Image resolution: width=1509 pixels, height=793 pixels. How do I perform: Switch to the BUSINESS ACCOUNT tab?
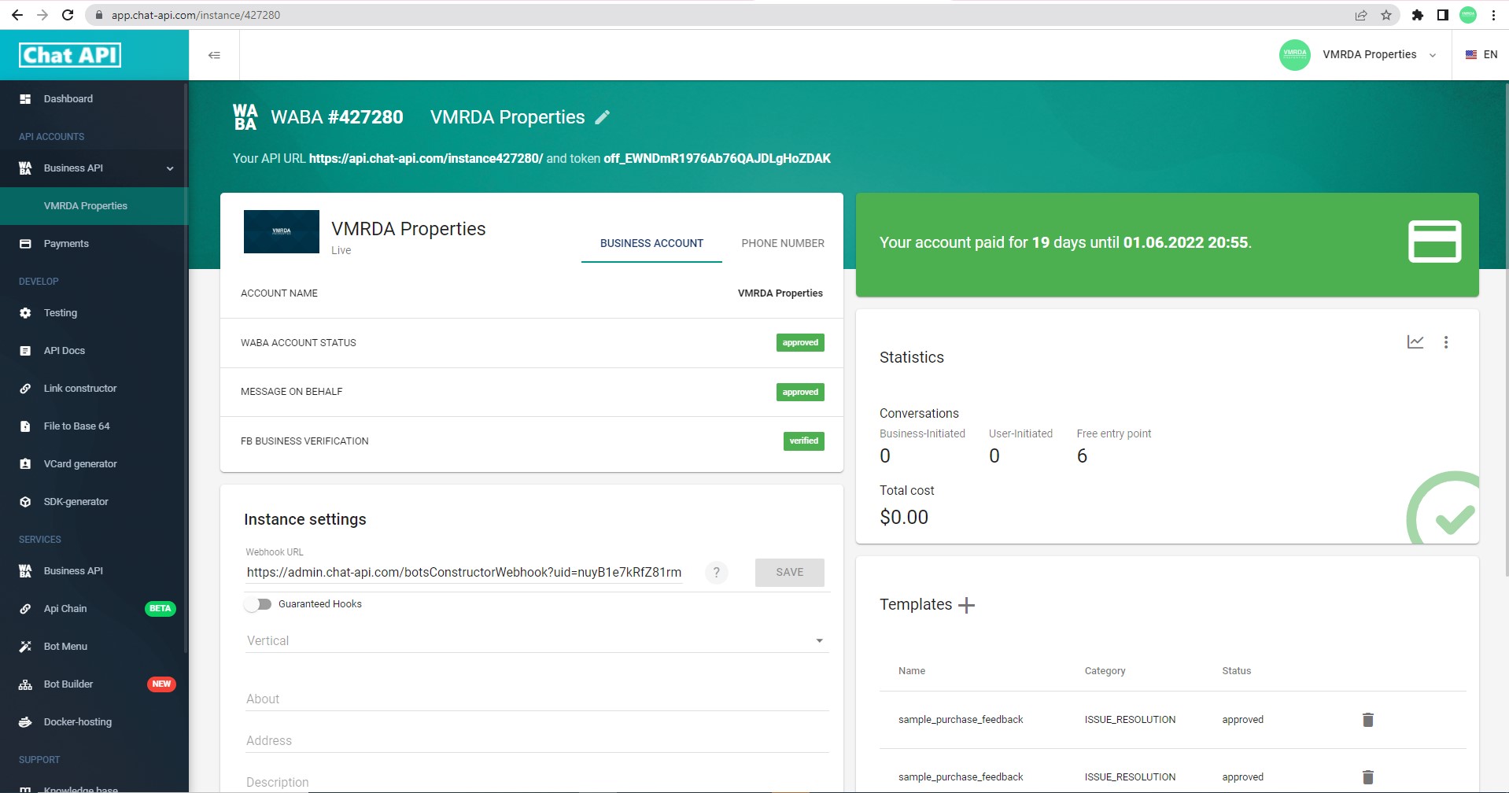pos(651,244)
